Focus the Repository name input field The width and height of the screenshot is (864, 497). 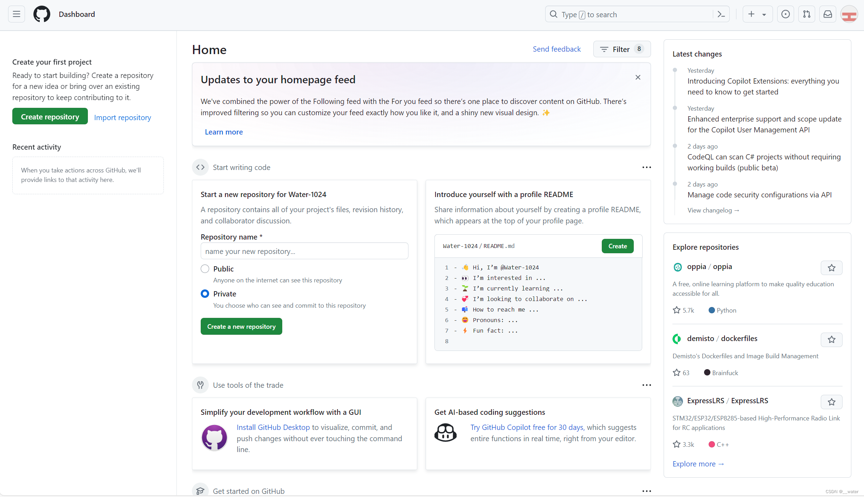click(304, 251)
